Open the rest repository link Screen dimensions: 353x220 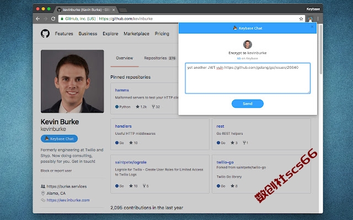(220, 126)
